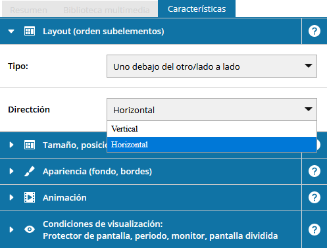
Task: Close the Dirección dropdown showing Horizontal
Action: tap(212, 109)
